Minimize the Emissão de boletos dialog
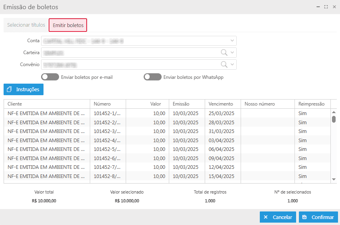Viewport: 340px width, 225px height. [x=318, y=7]
